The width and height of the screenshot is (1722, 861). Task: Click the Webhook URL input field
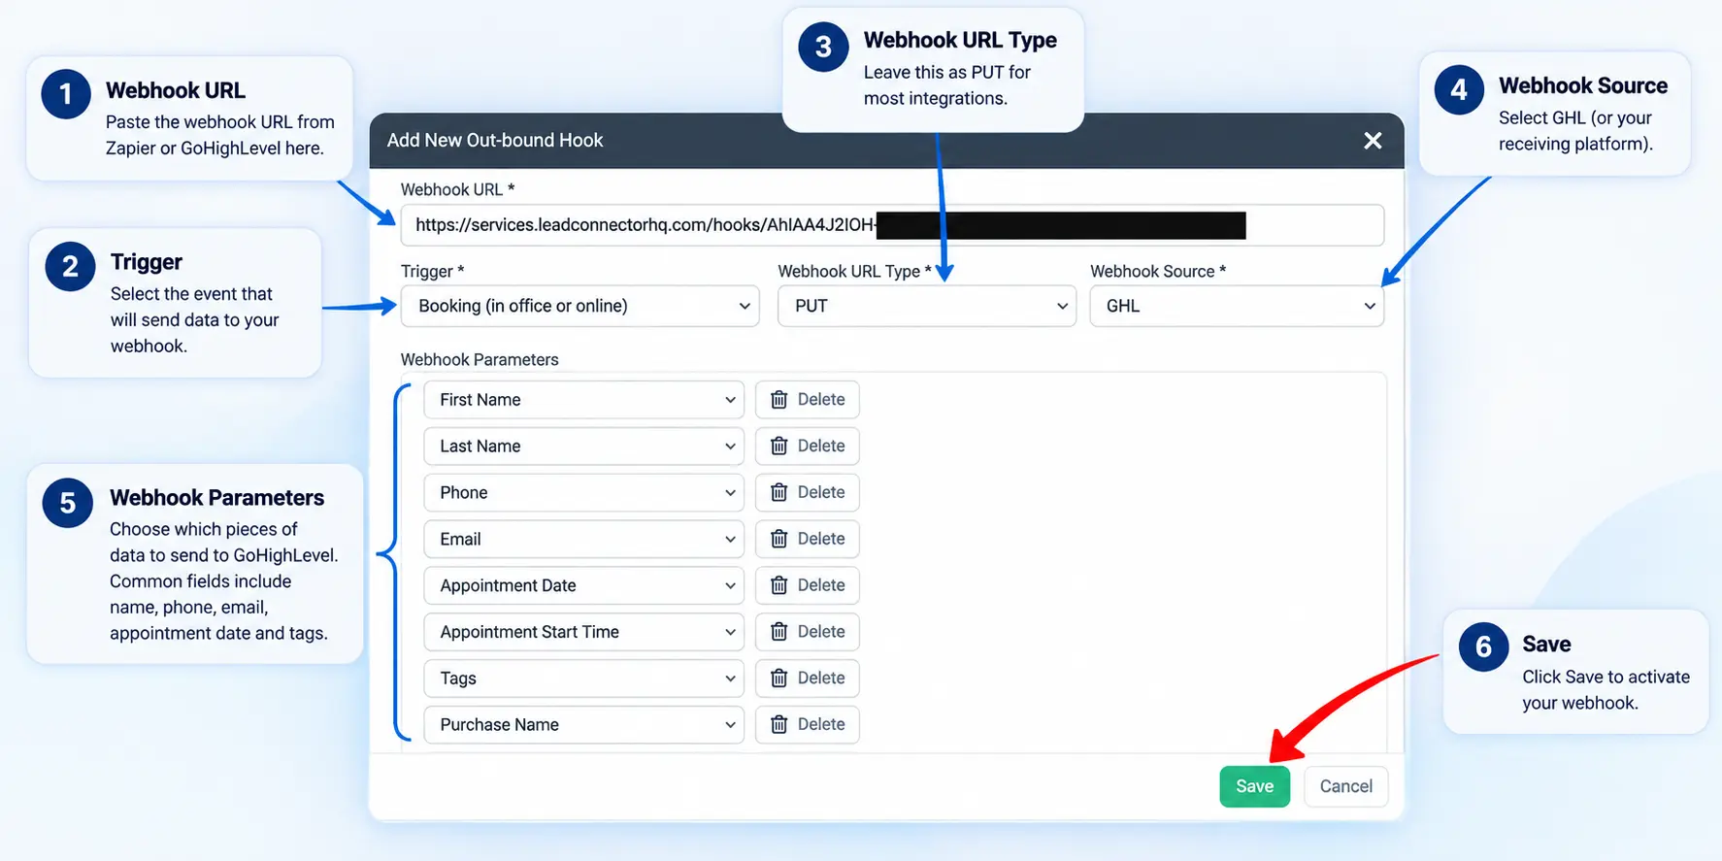(x=892, y=225)
